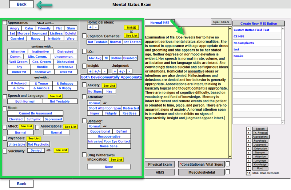Open the See List beside Drug Withdrawal/Intoxication
291x190 pixels.
pos(116,160)
